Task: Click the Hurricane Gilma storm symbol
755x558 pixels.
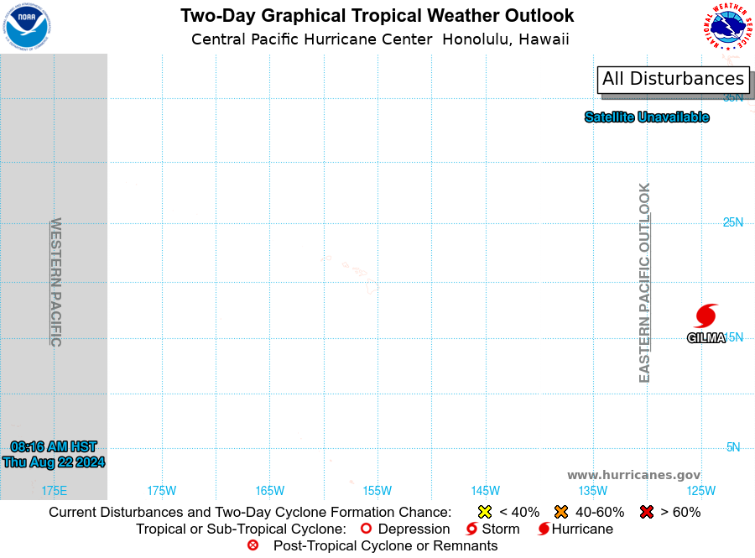Action: tap(706, 316)
